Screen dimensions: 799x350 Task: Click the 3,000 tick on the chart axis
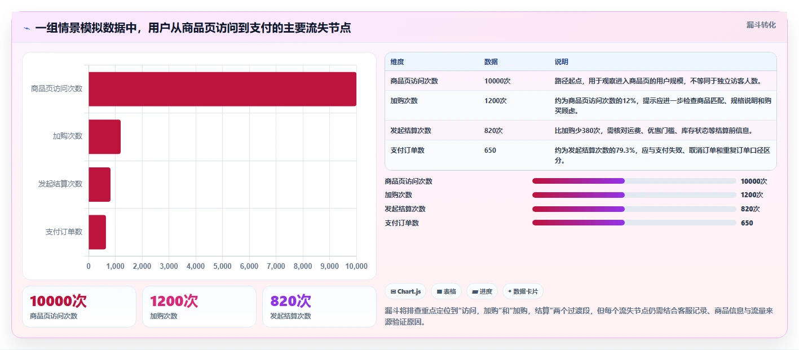169,266
